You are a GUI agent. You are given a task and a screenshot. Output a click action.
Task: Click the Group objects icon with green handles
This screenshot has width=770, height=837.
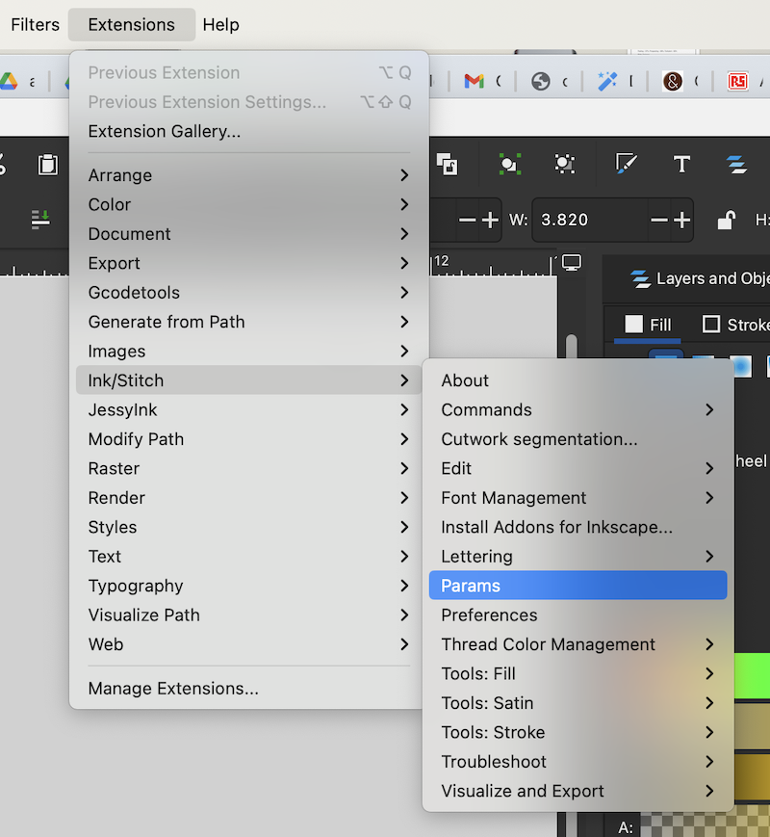click(509, 164)
